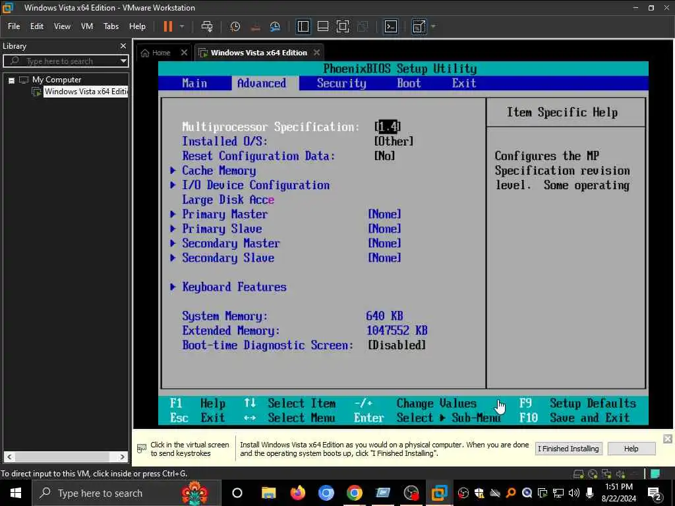Open the File menu
The height and width of the screenshot is (506, 675).
tap(14, 26)
